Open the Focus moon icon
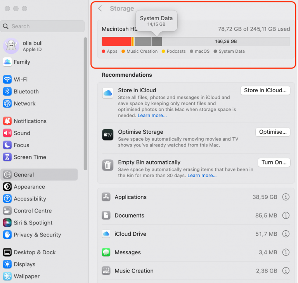This screenshot has height=283, width=298. tap(7, 145)
